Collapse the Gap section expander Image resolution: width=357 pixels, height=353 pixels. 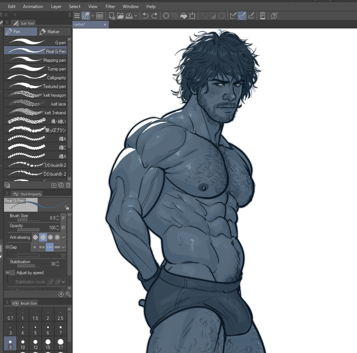[7, 247]
